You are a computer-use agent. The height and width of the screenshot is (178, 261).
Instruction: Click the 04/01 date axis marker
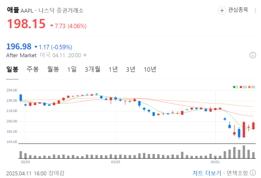pos(215,162)
